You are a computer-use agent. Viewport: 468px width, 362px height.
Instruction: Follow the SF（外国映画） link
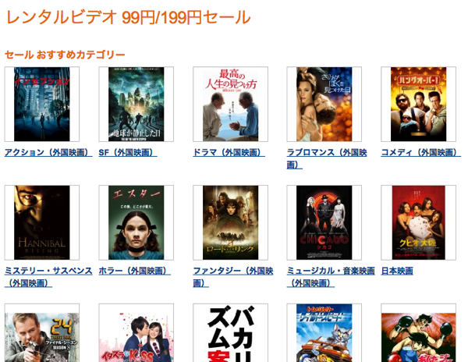tap(128, 152)
